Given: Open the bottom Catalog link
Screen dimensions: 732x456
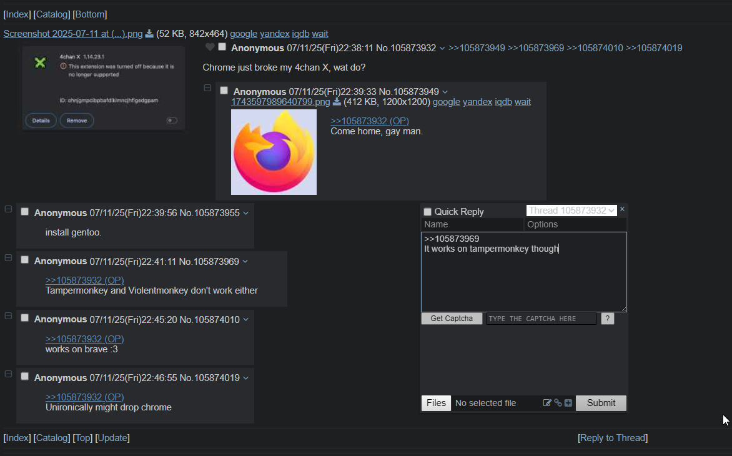Looking at the screenshot, I should [52, 438].
